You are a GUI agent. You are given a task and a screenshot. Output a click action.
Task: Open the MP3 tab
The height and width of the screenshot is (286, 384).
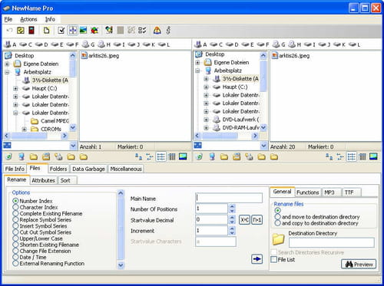329,192
